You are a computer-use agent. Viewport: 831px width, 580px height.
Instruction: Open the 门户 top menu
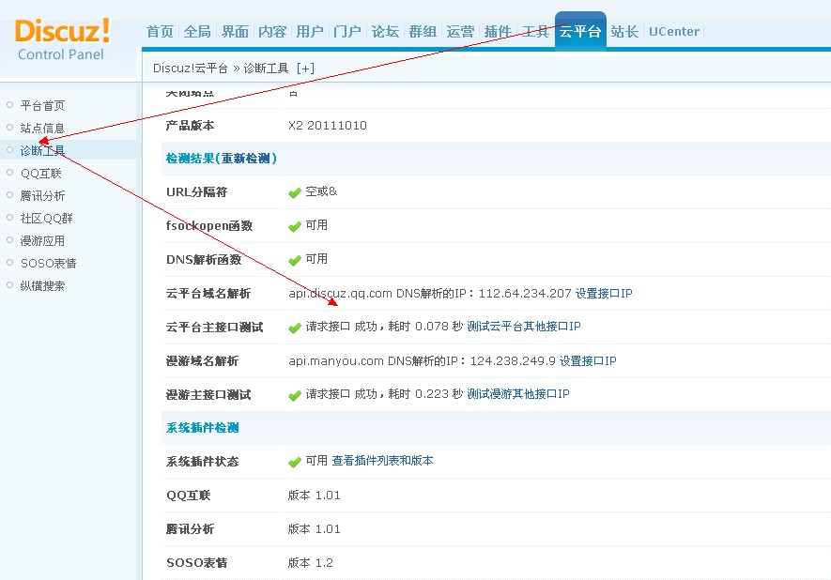[347, 32]
